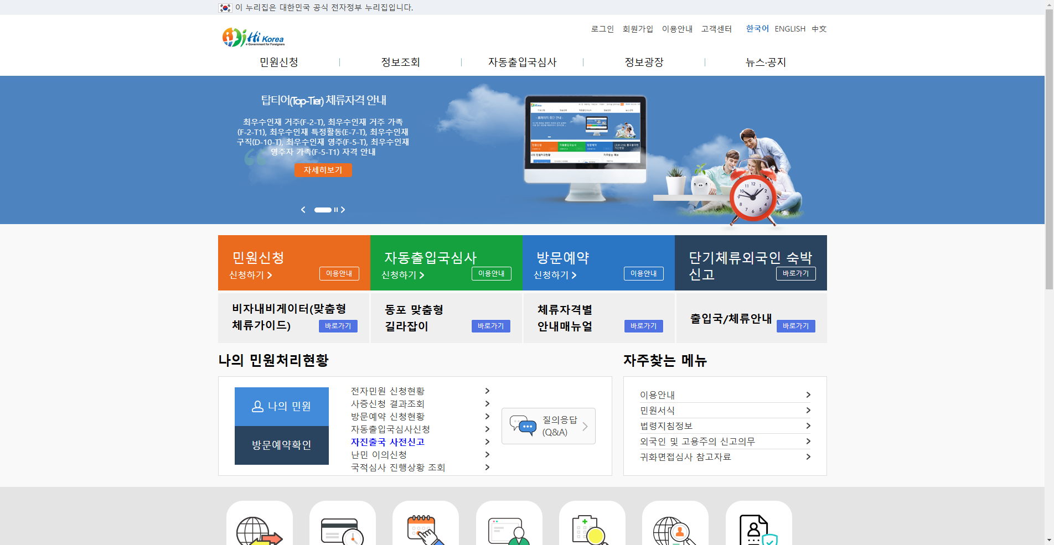Viewport: 1054px width, 545px height.
Task: Pause the banner slideshow
Action: click(x=335, y=210)
